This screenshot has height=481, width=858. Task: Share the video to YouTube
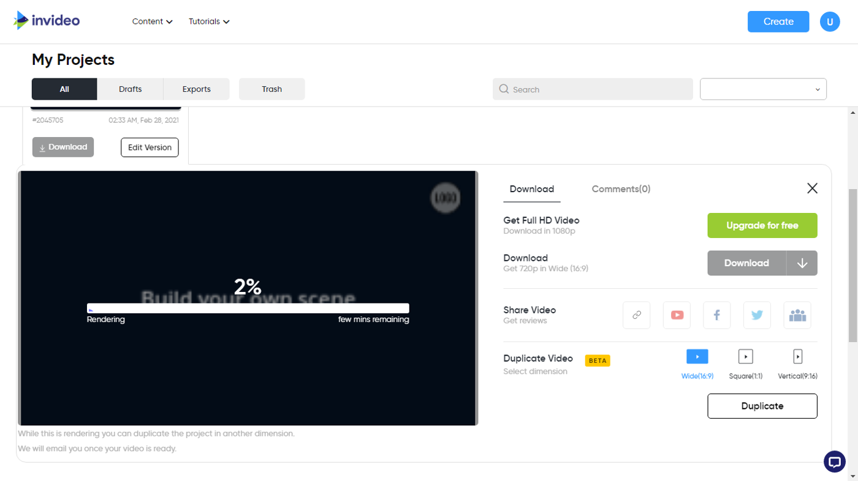tap(677, 315)
